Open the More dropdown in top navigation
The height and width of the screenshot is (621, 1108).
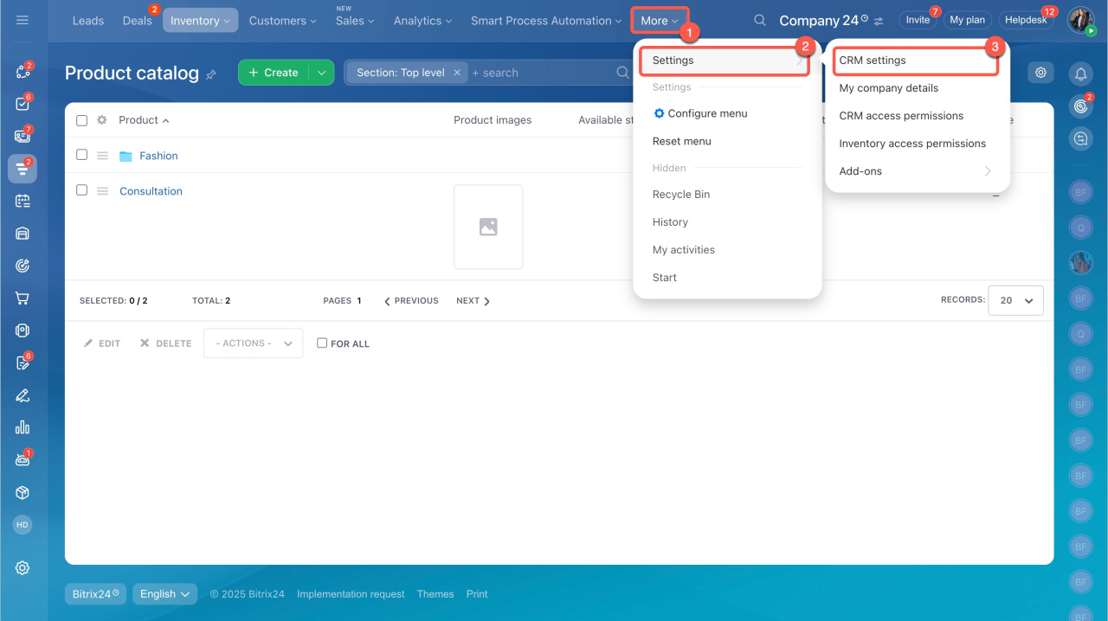tap(660, 21)
